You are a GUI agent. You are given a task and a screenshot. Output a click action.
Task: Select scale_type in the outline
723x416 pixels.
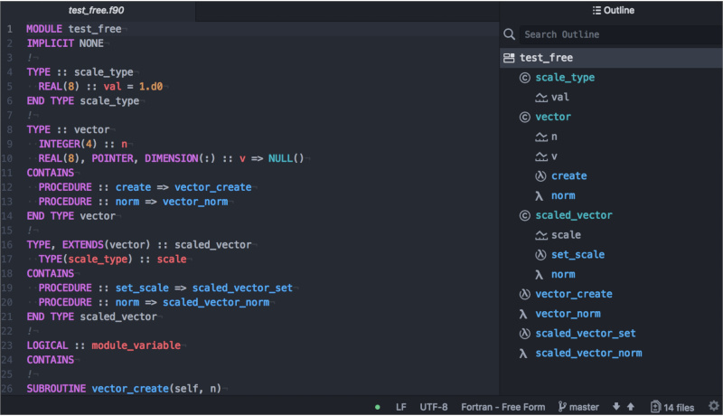coord(565,78)
